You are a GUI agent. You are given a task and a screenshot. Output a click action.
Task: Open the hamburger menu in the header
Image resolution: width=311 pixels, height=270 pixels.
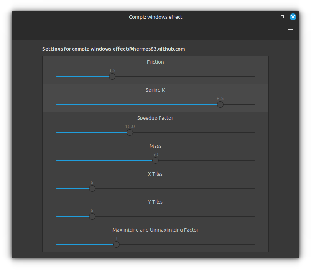tap(290, 31)
